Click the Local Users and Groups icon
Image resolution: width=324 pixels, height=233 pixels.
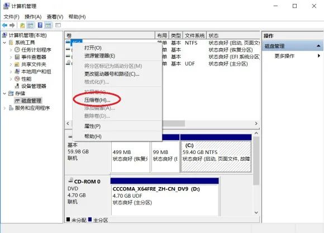click(x=17, y=72)
